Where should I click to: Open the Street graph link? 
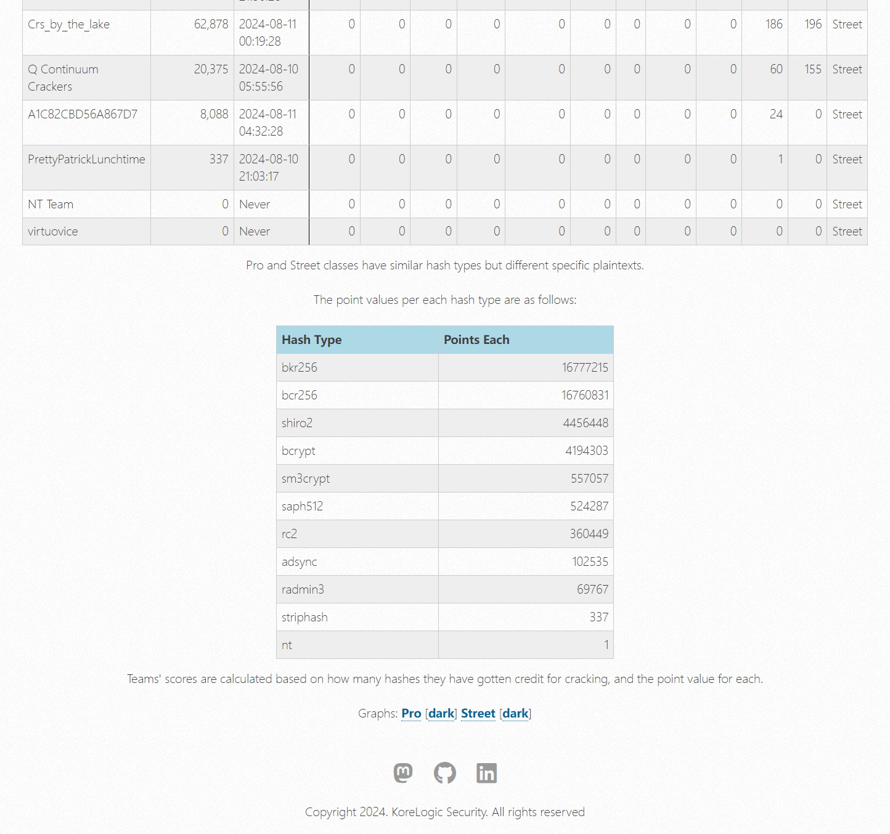(478, 713)
